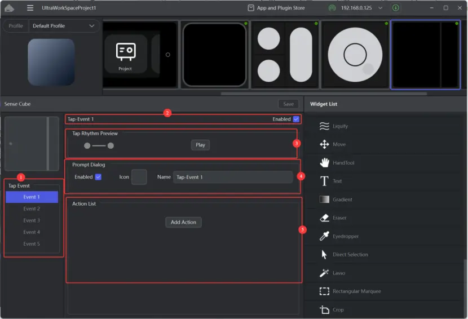Screen dimensions: 468x319
Task: Click the Action List label
Action: pyautogui.click(x=84, y=204)
